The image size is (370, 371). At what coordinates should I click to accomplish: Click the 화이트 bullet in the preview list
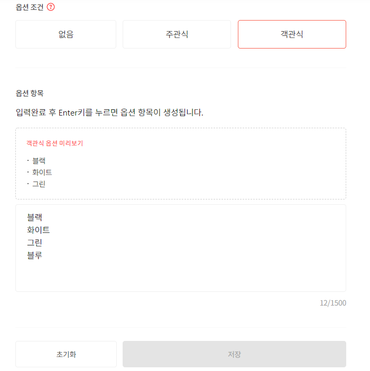pyautogui.click(x=42, y=172)
